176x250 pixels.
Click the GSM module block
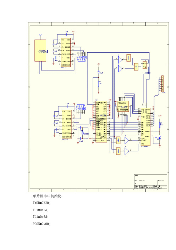click(40, 51)
